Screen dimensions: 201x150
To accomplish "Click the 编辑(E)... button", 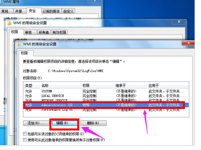I will (x=65, y=123).
